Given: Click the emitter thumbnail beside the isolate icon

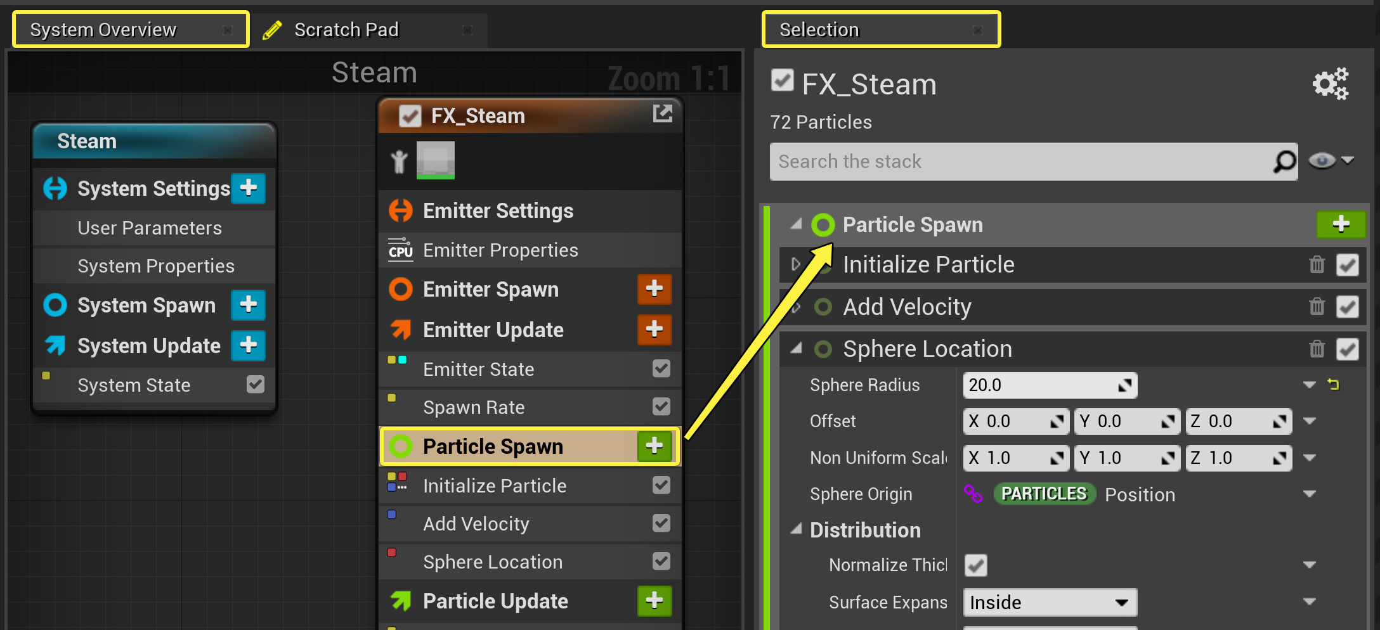Looking at the screenshot, I should [435, 160].
